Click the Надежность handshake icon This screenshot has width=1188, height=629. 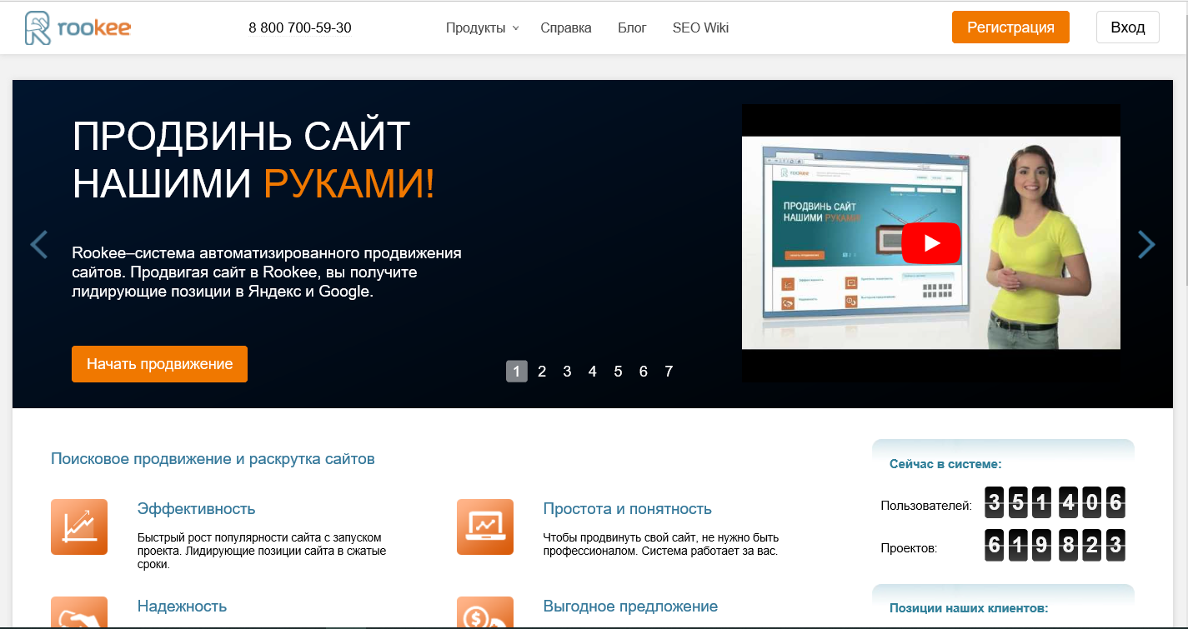click(x=79, y=612)
